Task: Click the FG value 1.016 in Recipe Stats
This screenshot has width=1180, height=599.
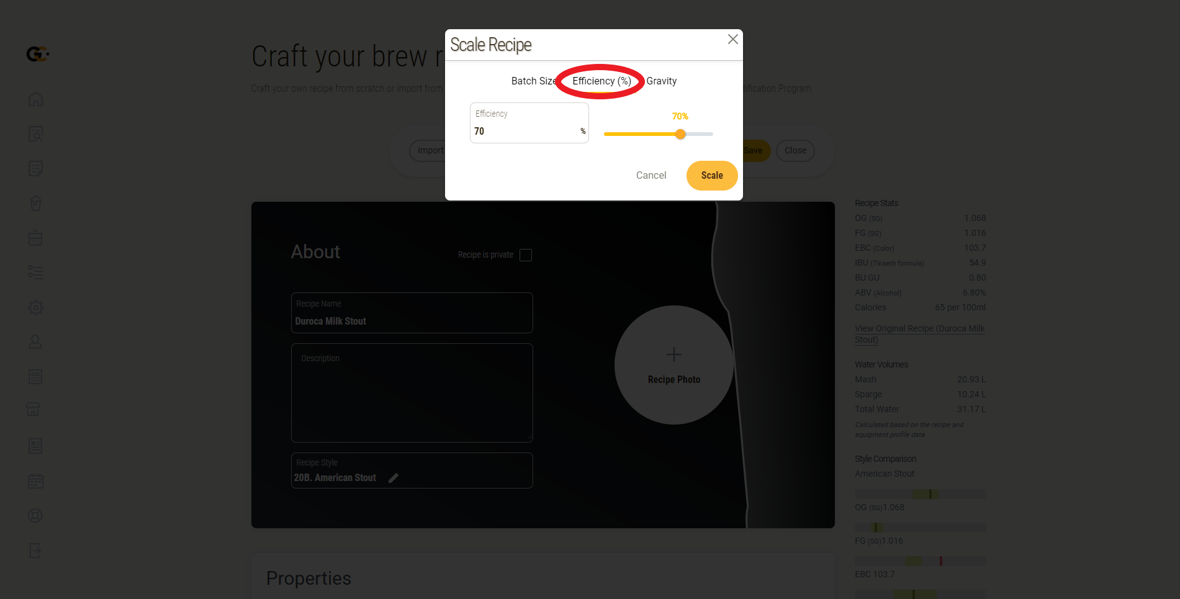Action: click(975, 233)
